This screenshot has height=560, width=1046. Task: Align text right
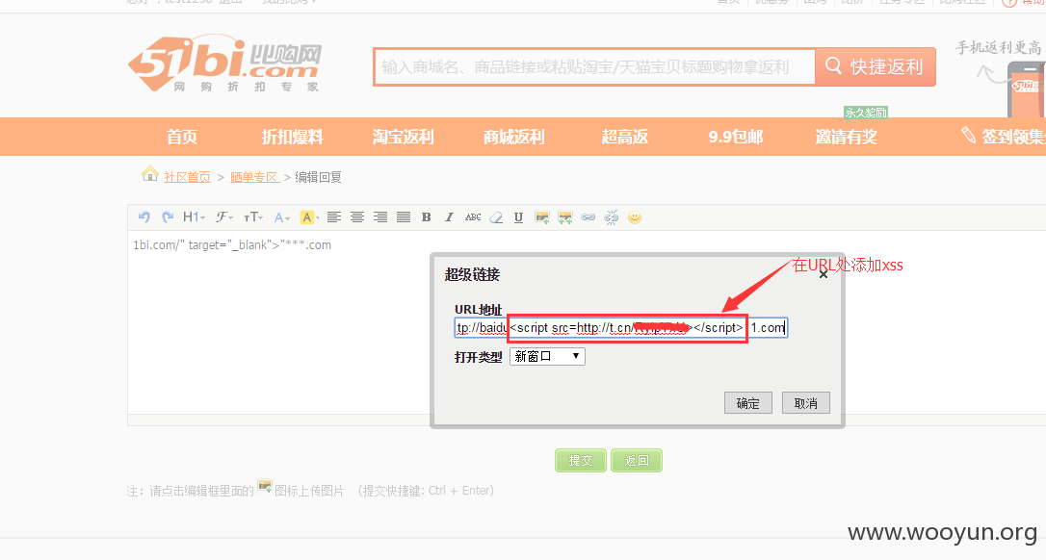click(380, 217)
